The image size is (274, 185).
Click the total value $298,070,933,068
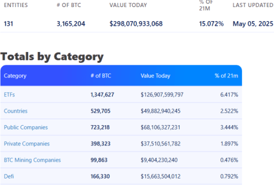(x=136, y=23)
